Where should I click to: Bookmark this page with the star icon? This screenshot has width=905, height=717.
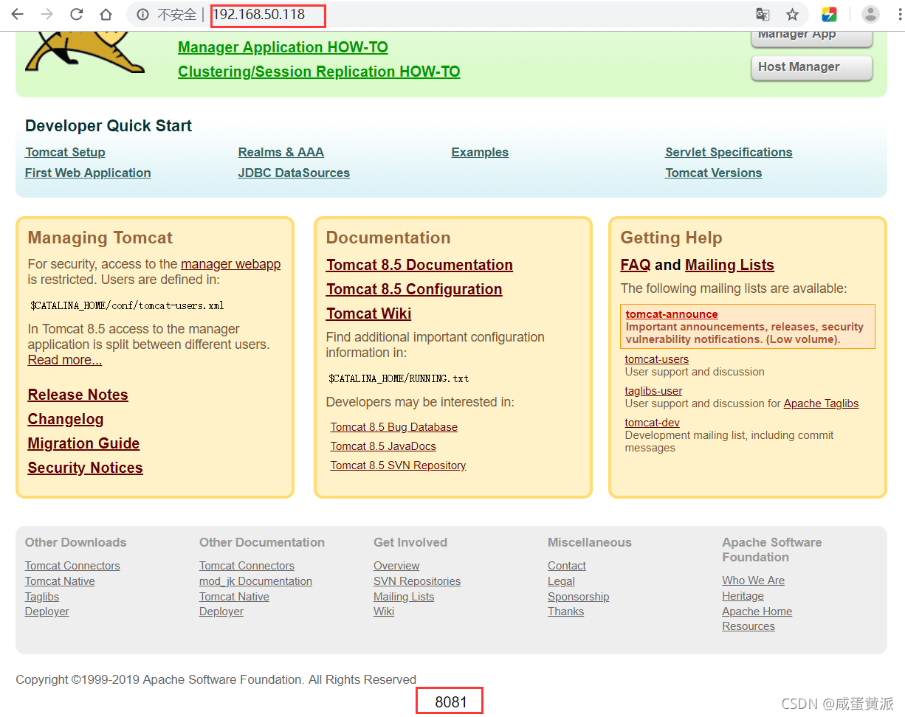pyautogui.click(x=792, y=14)
